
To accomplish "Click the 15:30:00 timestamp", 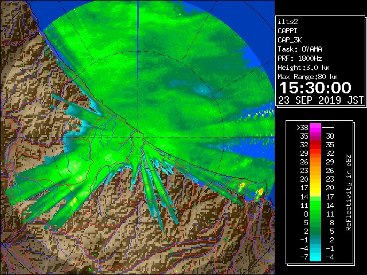I will [315, 88].
